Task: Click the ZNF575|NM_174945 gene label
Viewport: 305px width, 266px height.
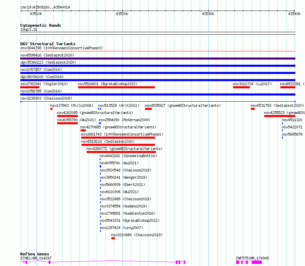Action: [x=252, y=258]
